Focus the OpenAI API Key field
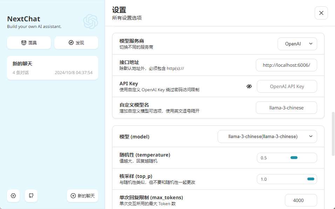 pos(287,86)
